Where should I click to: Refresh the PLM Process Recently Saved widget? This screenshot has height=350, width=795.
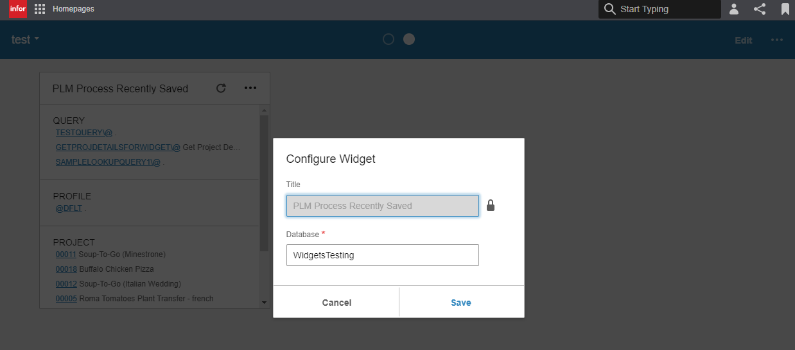(221, 88)
